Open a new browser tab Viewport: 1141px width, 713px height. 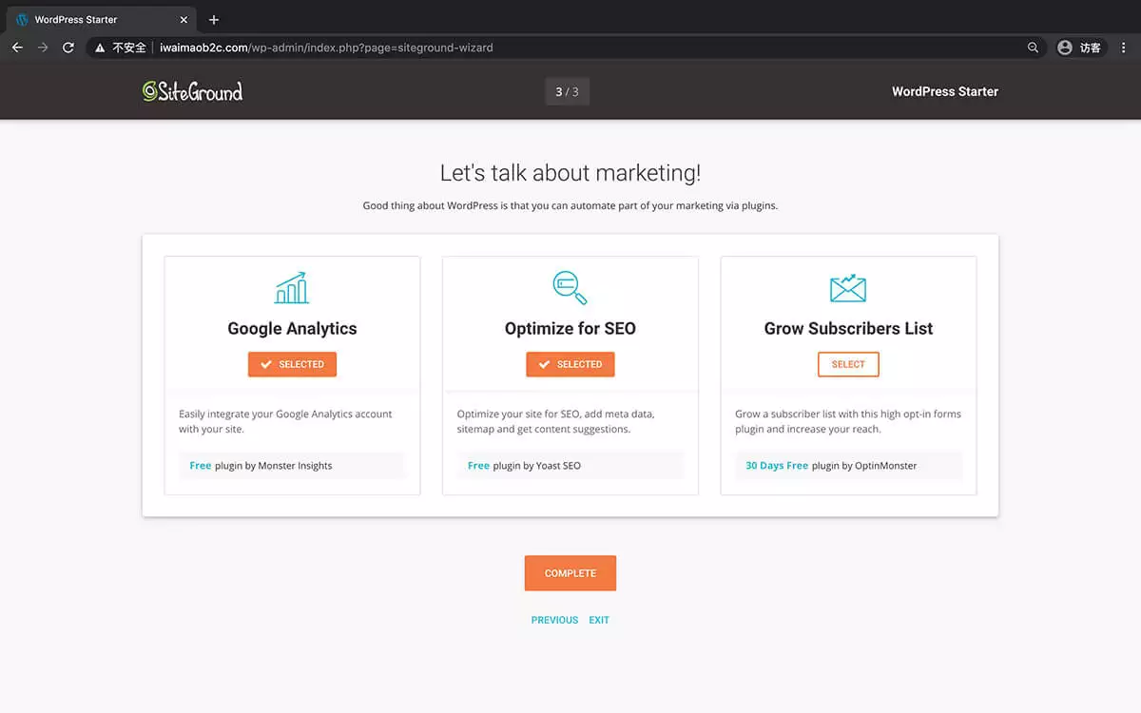[213, 18]
